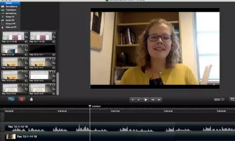Screen dimensions: 235x141
Task: Click the media bin vertical scrollbar
Action: tap(57, 84)
